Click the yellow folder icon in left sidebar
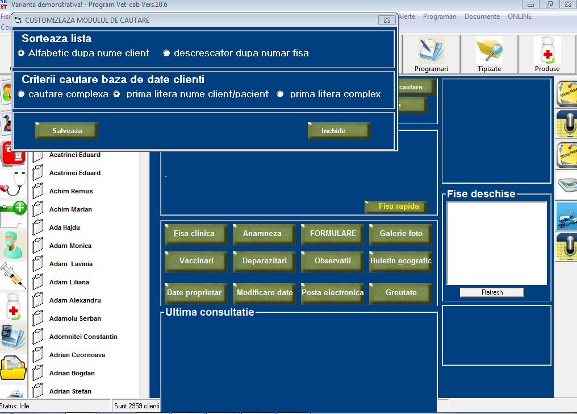 point(14,368)
